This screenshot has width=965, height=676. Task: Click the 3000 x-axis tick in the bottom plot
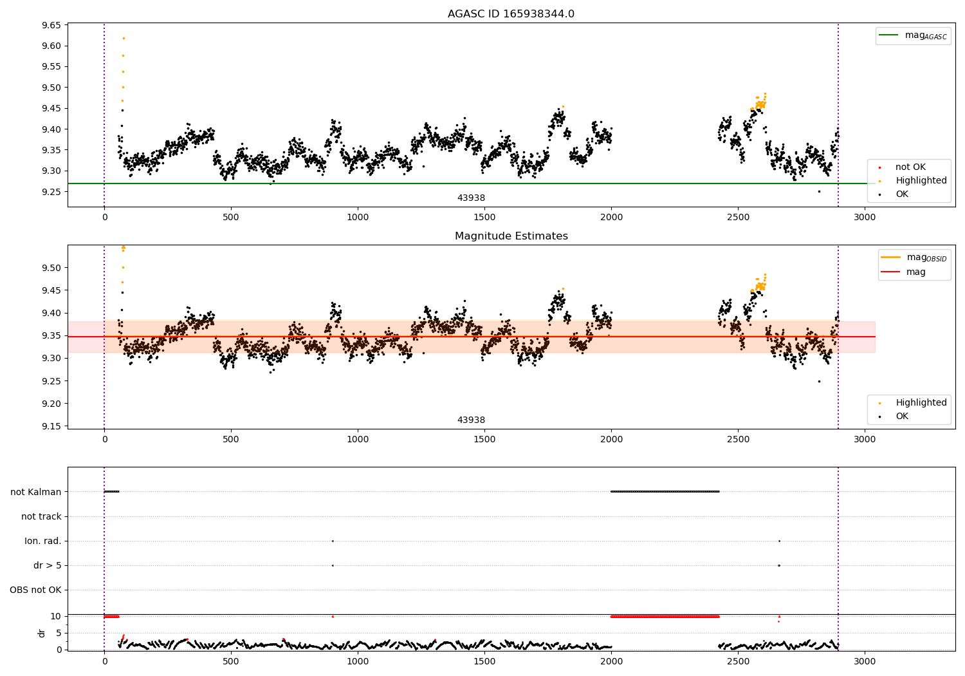865,661
